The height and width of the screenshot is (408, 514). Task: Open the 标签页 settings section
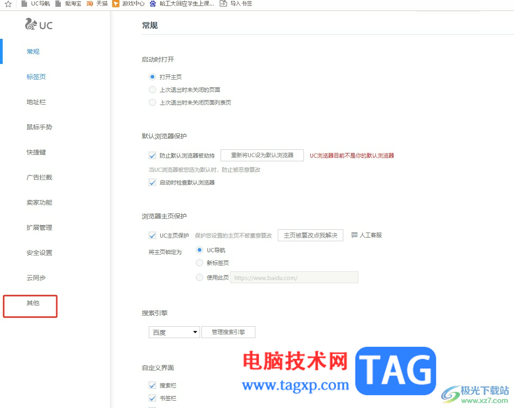[36, 77]
